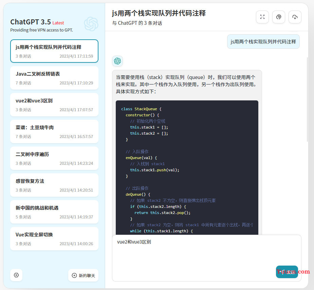Click the 'class StackQueue {' code line
314x290 pixels.
tap(141, 109)
